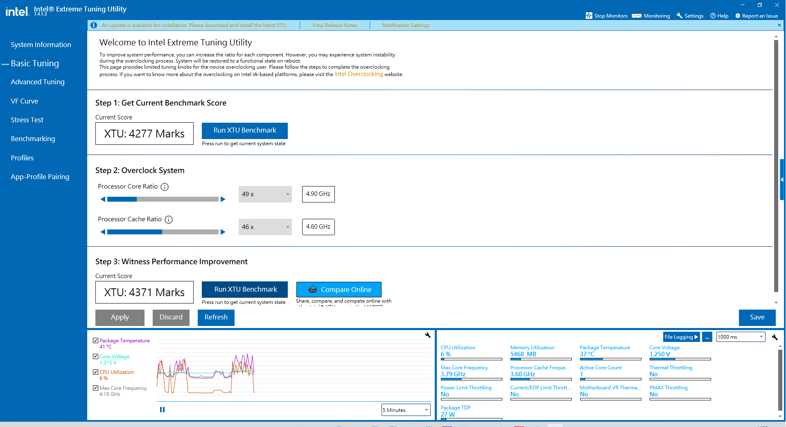786x427 pixels.
Task: Collapse the right side panel arrow
Action: point(782,180)
